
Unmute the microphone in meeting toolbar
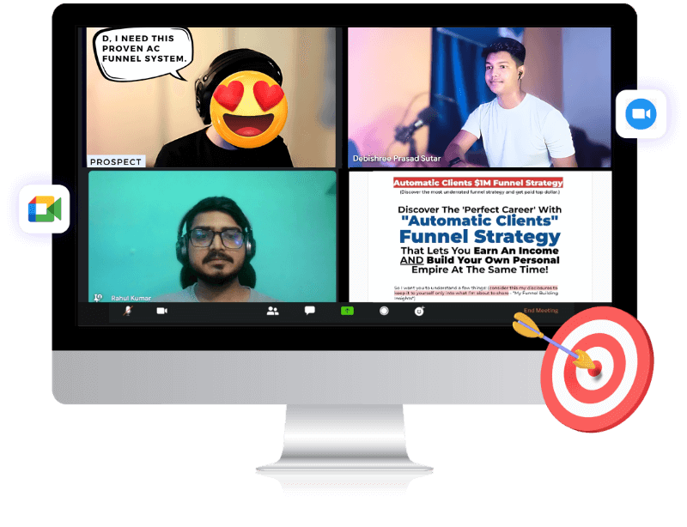pyautogui.click(x=127, y=311)
